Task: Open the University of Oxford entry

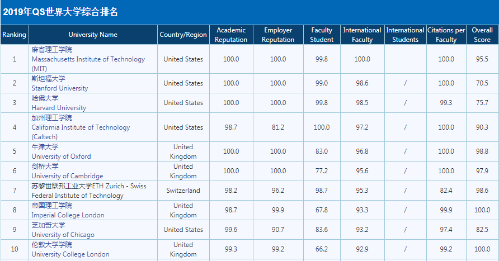Action: tap(61, 156)
